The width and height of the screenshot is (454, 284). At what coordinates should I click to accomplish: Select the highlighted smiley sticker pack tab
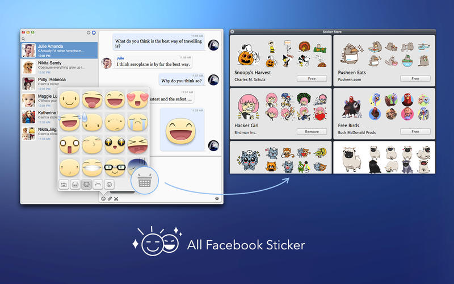86,184
